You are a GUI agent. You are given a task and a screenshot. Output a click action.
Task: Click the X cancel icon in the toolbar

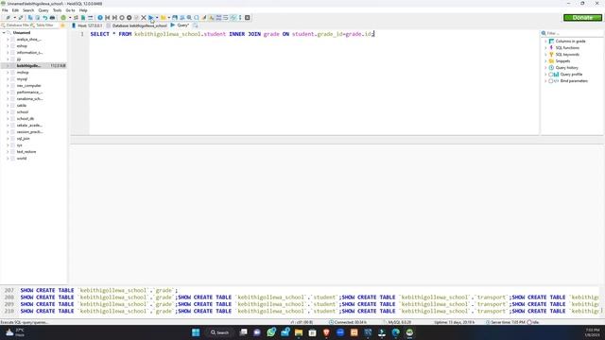tap(143, 18)
